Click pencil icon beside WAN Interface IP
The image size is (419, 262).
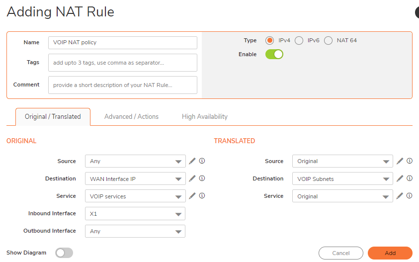point(192,178)
